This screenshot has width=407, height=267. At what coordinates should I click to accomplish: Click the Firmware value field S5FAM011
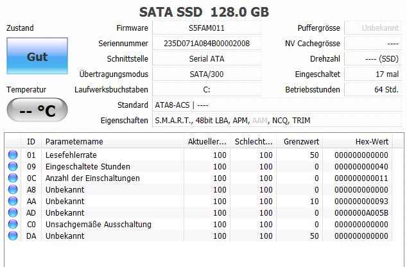207,28
